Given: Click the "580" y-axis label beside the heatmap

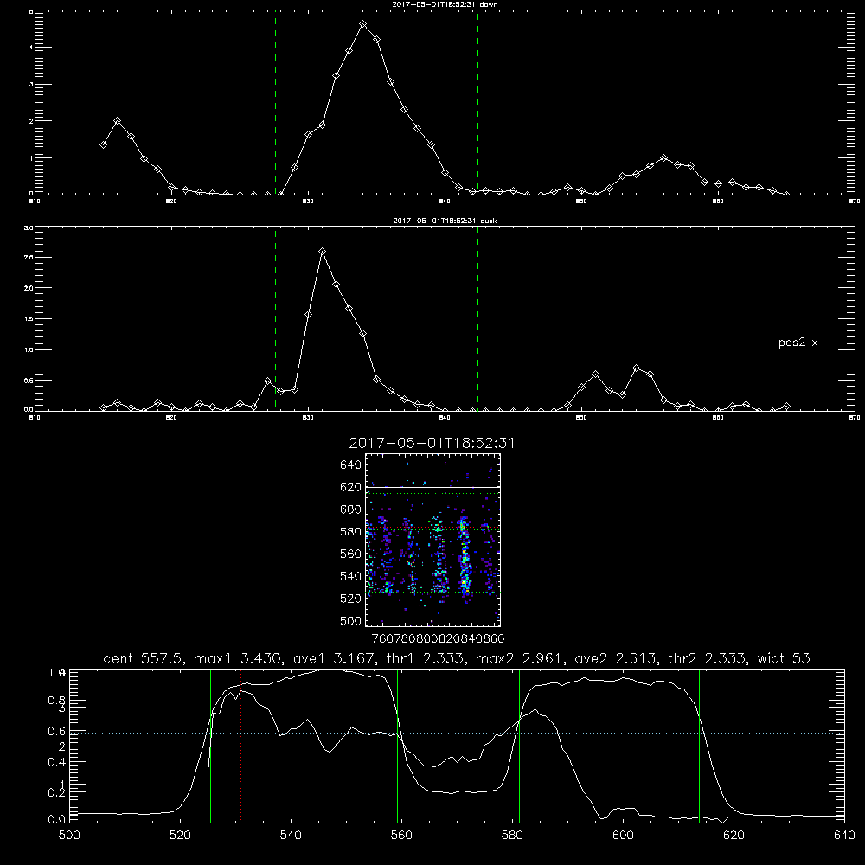Looking at the screenshot, I should [350, 532].
